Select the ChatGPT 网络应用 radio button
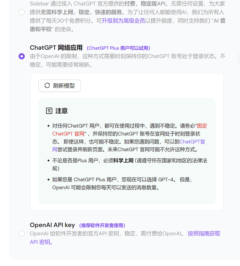240x266 pixels. point(22,56)
